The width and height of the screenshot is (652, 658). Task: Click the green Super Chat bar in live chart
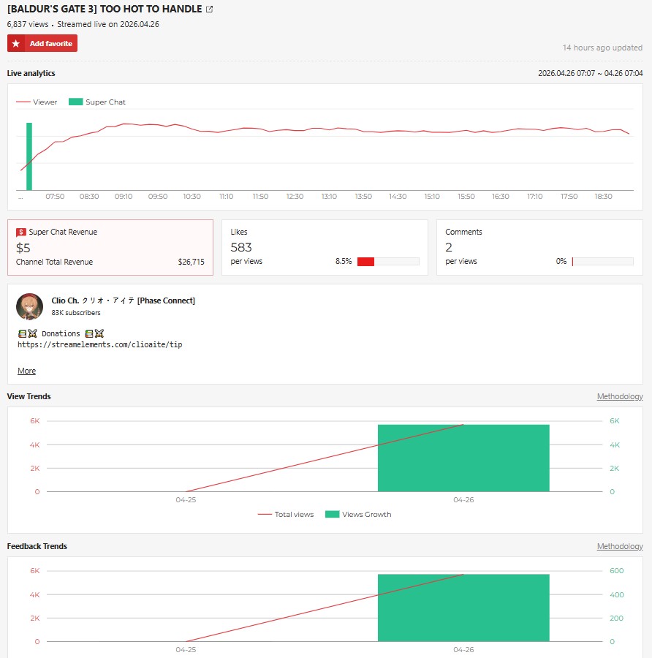29,156
